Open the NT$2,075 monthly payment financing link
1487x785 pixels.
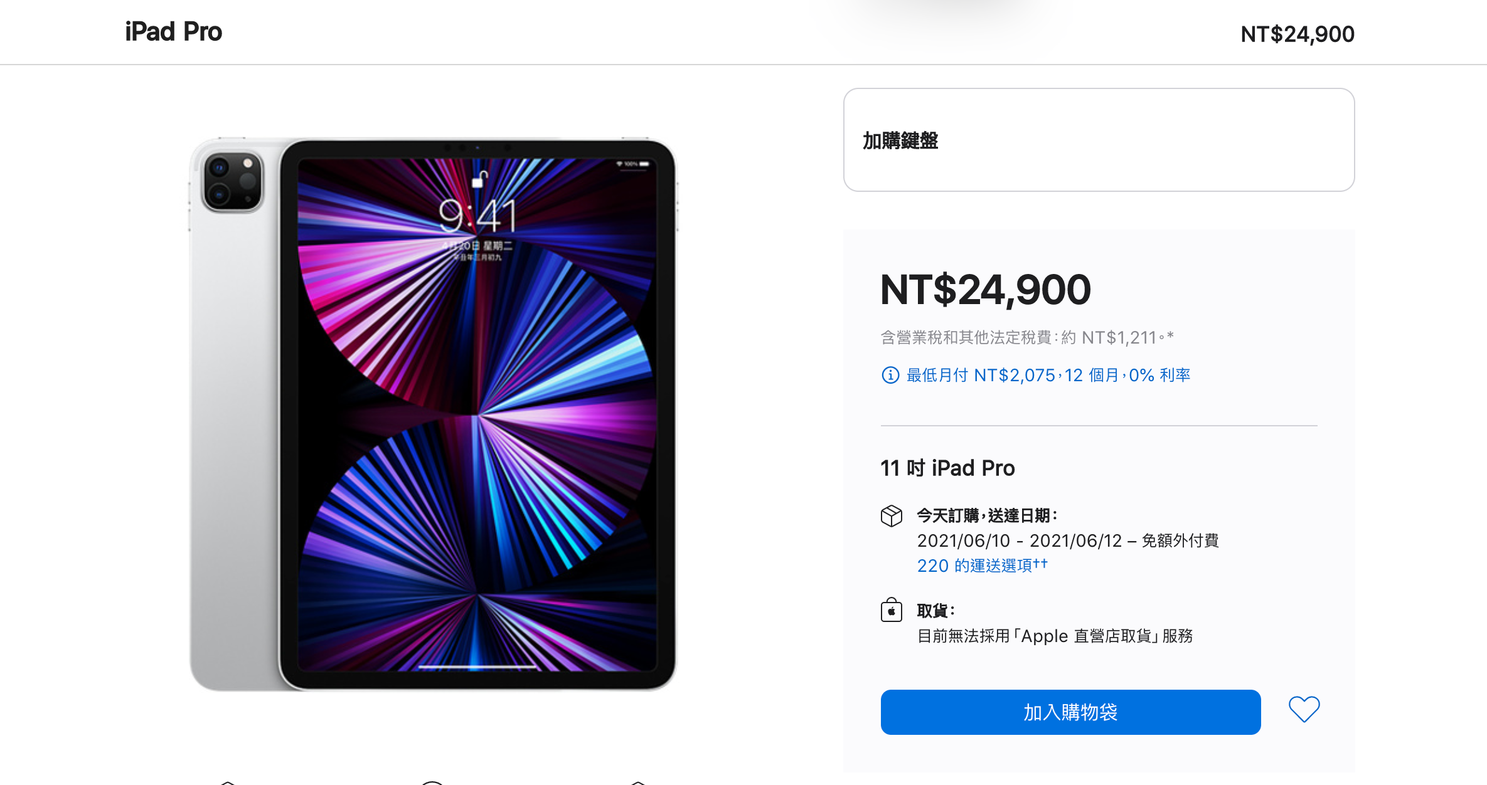coord(1048,375)
